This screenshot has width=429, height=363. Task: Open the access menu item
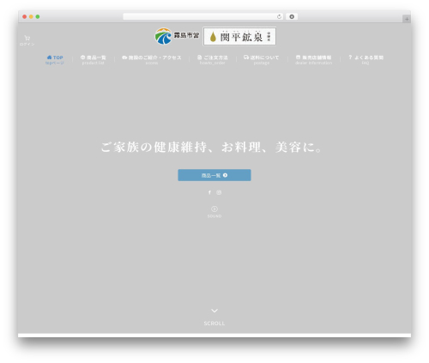[152, 60]
